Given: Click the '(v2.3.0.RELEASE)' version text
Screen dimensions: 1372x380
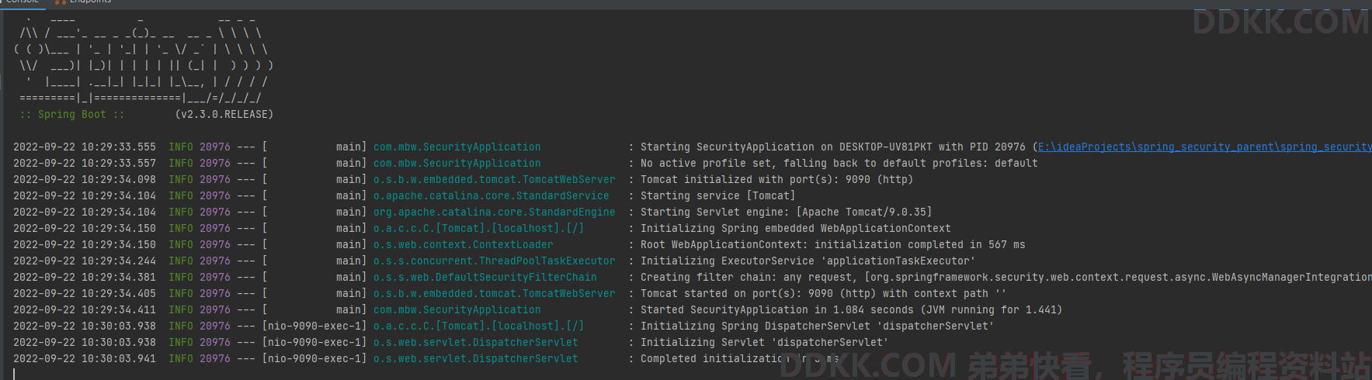Looking at the screenshot, I should click(x=224, y=114).
